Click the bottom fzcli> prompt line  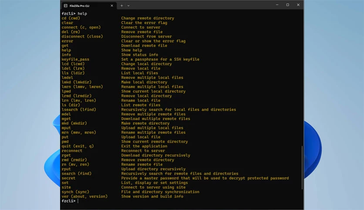pyautogui.click(x=70, y=201)
